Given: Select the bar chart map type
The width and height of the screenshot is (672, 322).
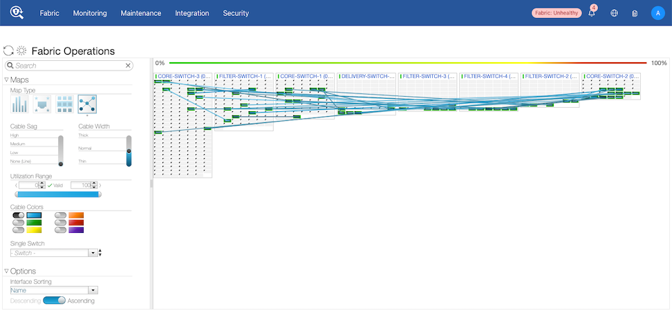Looking at the screenshot, I should tap(19, 104).
